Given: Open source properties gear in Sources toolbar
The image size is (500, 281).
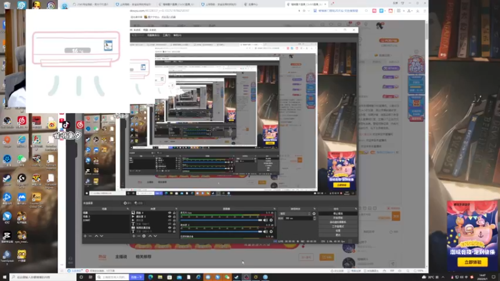Looking at the screenshot, I should pyautogui.click(x=144, y=236).
